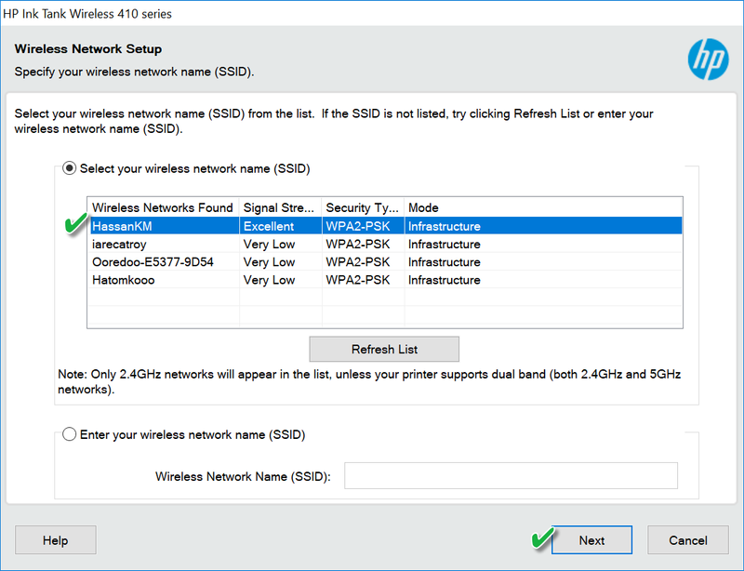
Task: Click WPA2-PSK cell in HassanKM row
Action: [363, 226]
